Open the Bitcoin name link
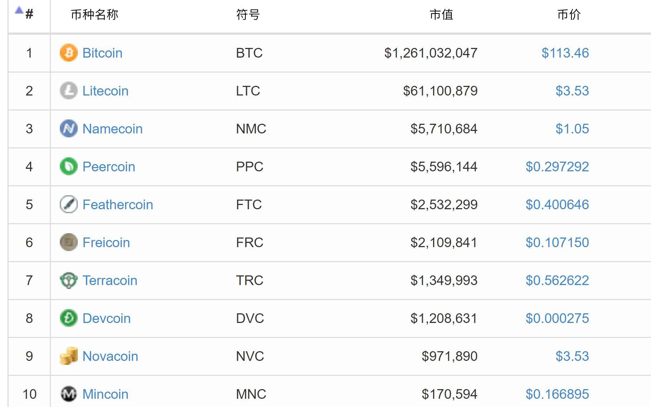Image resolution: width=651 pixels, height=407 pixels. pos(102,53)
